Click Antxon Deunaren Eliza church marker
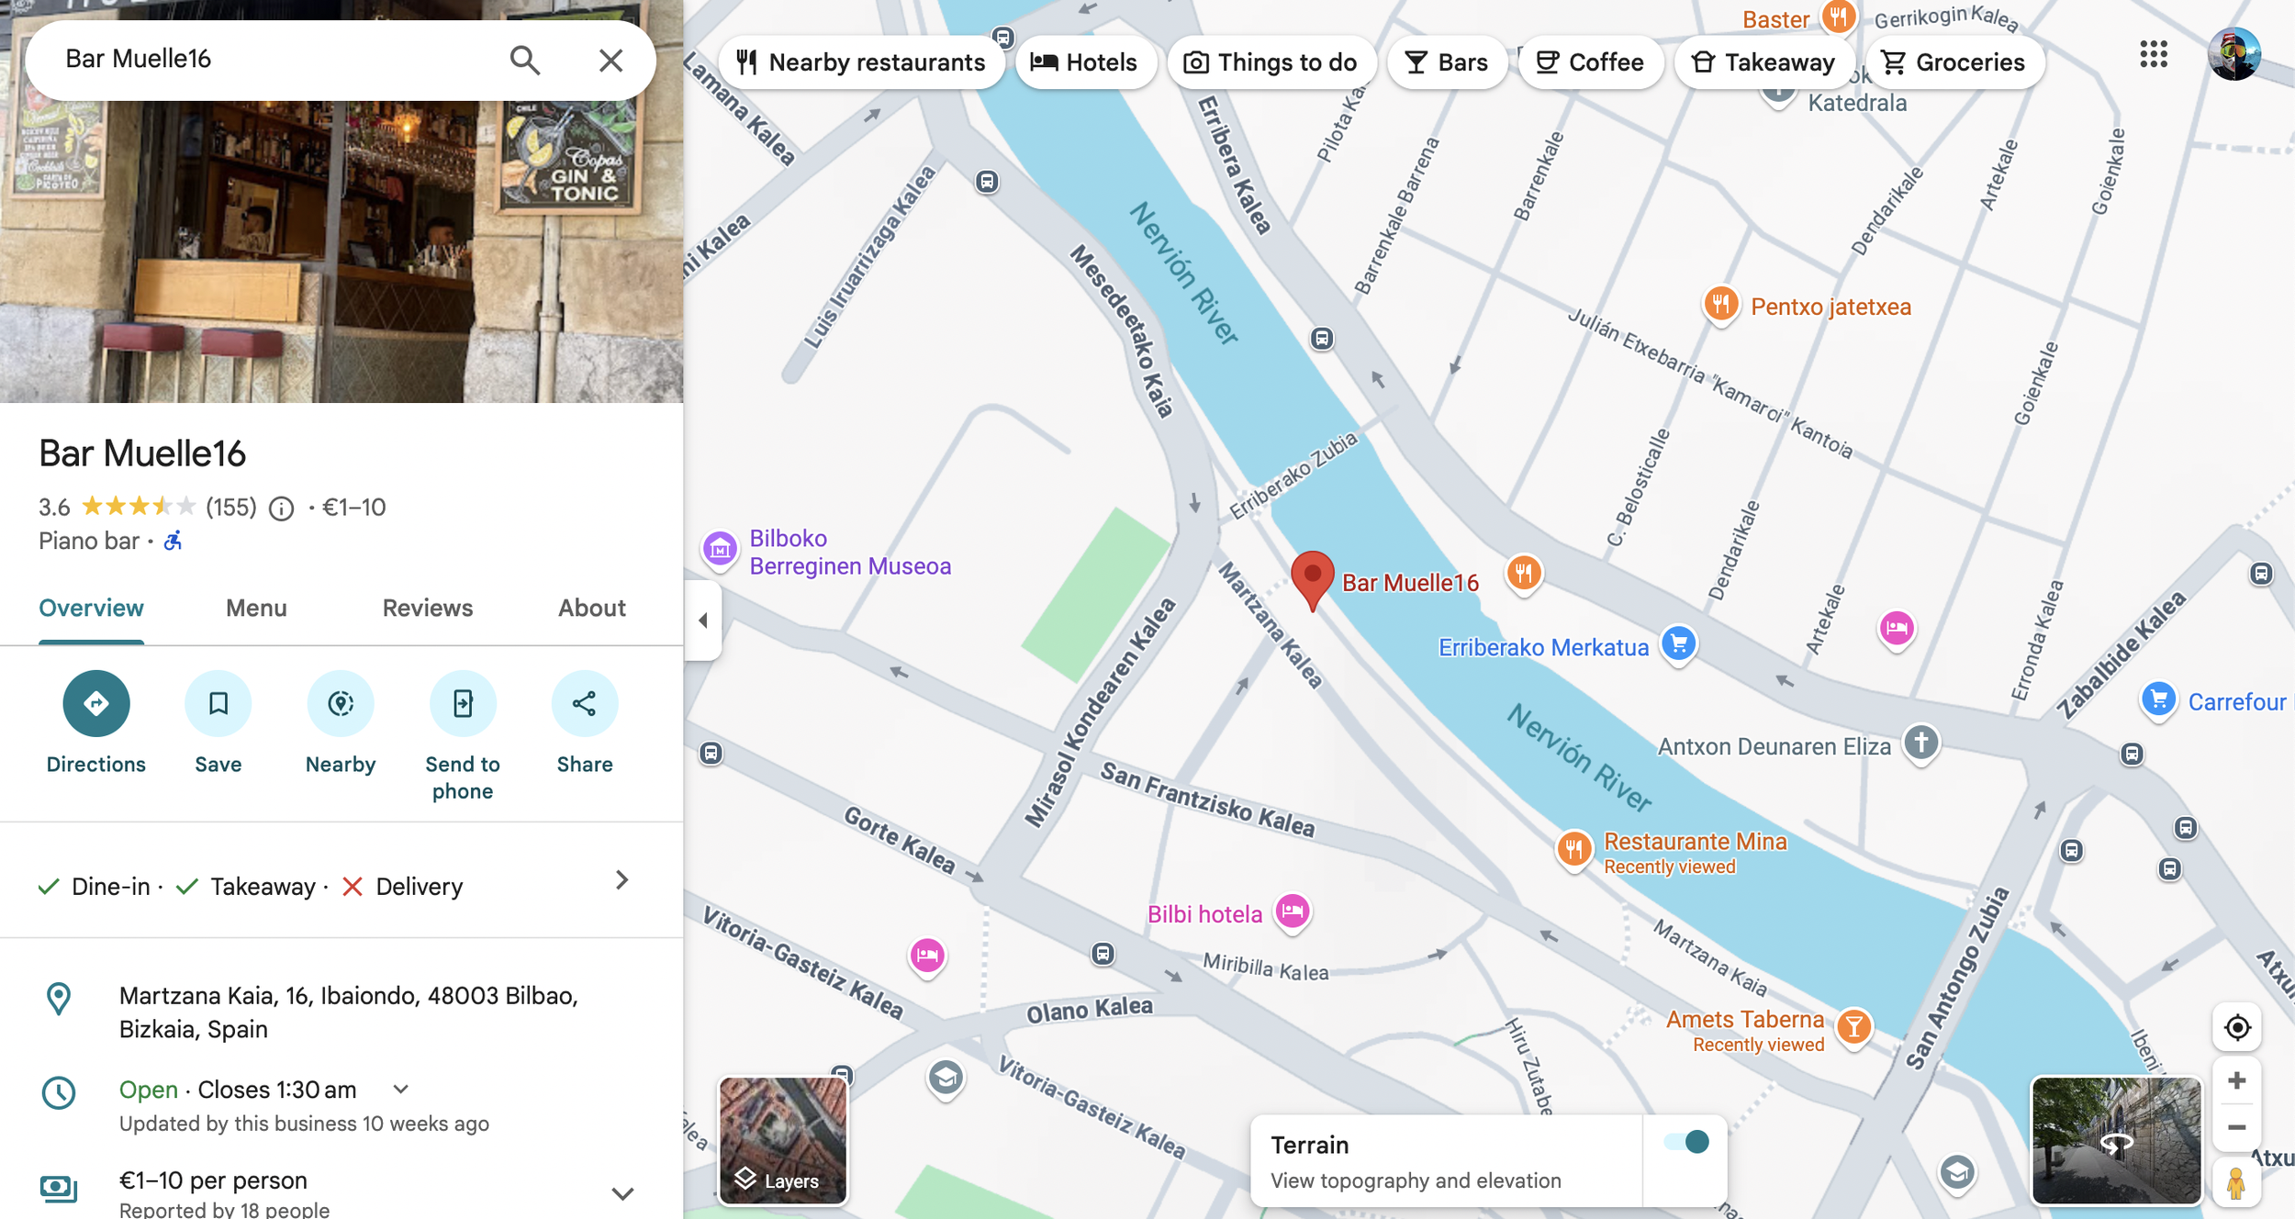The height and width of the screenshot is (1219, 2295). pos(1921,743)
